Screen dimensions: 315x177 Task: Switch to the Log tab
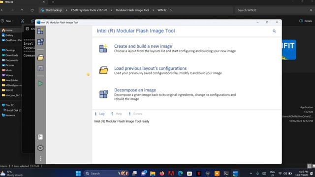coord(99,114)
